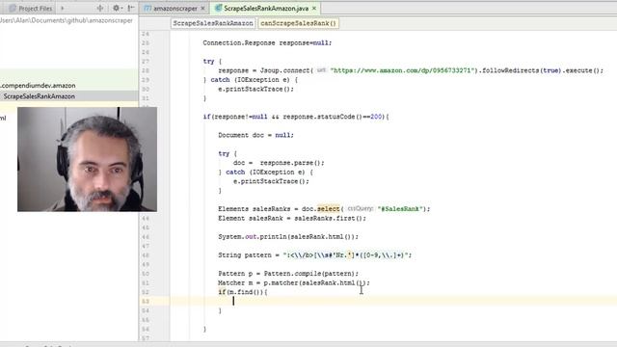
Task: Close the ScrapeSalesRankAmazon.java tab
Action: coord(314,8)
